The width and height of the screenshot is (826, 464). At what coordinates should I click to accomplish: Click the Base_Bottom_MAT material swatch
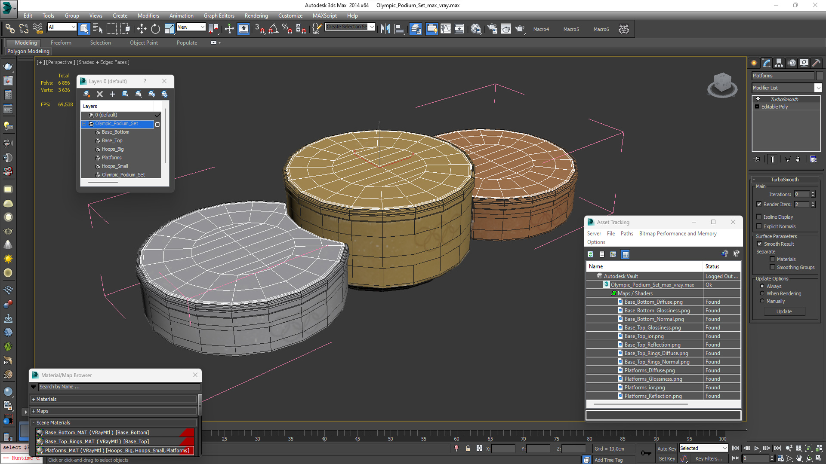click(40, 433)
